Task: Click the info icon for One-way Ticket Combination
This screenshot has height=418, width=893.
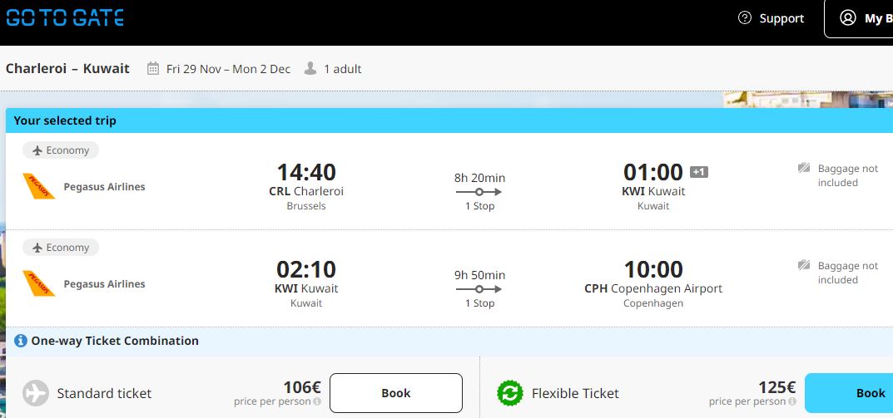Action: tap(21, 341)
